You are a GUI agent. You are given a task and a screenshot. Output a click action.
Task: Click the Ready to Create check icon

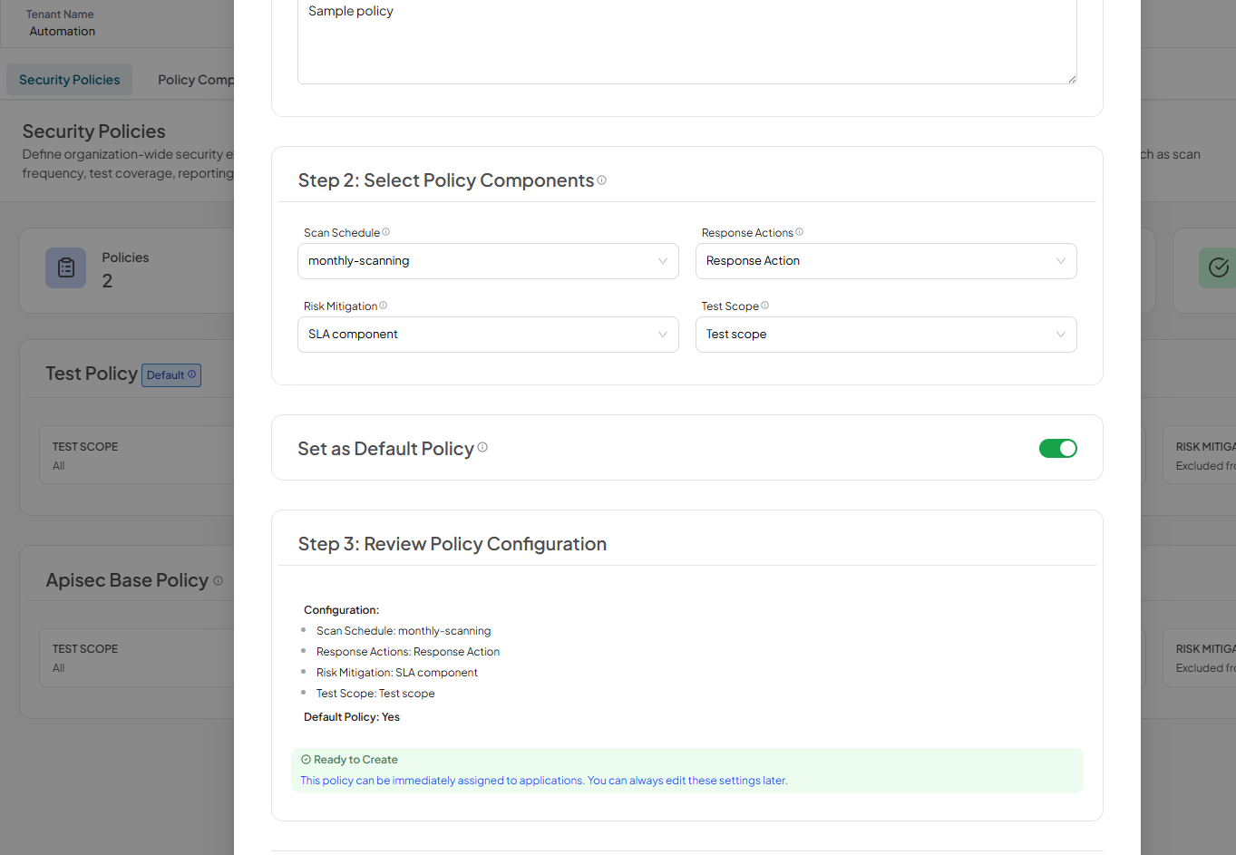click(307, 760)
